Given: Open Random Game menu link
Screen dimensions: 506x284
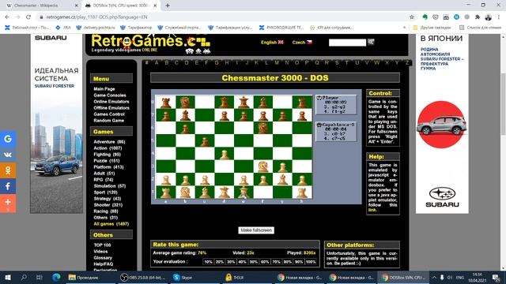Looking at the screenshot, I should coord(109,121).
